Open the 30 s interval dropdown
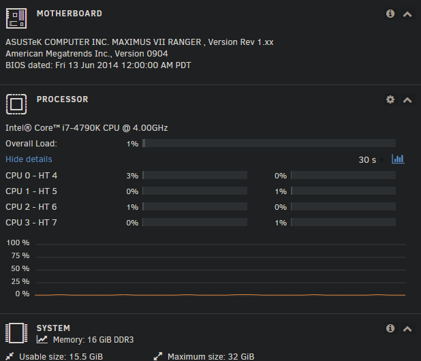Screen dimensions: 421x361 (371, 160)
